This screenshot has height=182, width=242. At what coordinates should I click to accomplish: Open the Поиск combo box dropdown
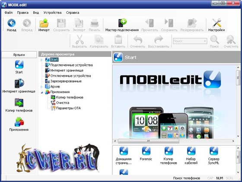tap(205, 41)
